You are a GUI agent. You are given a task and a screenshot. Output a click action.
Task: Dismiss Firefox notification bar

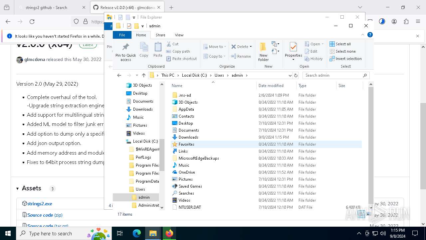pos(418,36)
